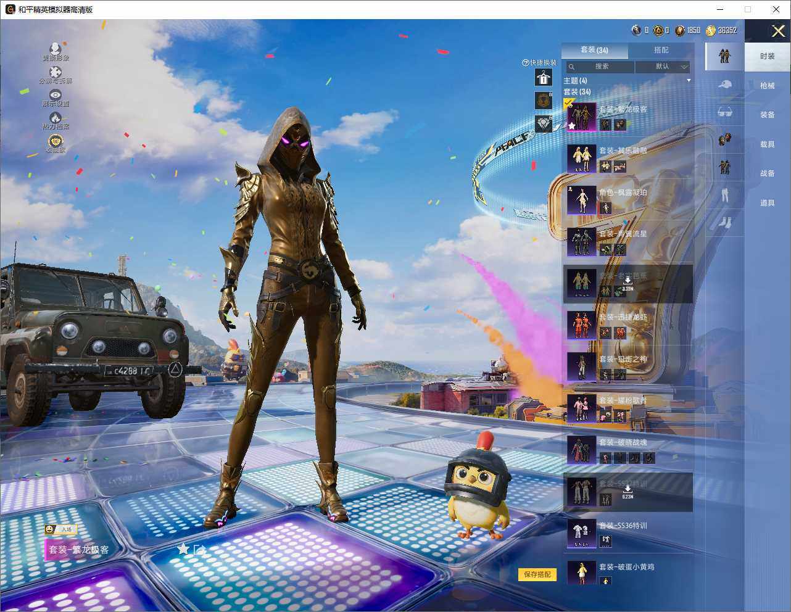
Task: Open the 热力档案 flame icon
Action: pyautogui.click(x=56, y=117)
